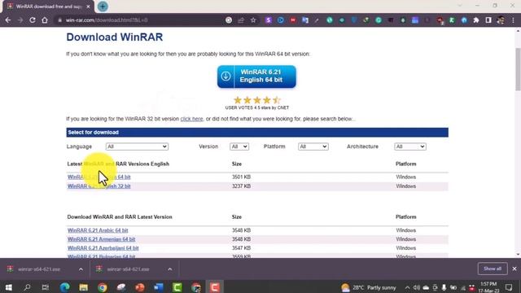Open the volume control in tray
This screenshot has height=293, width=521.
[x=416, y=287]
